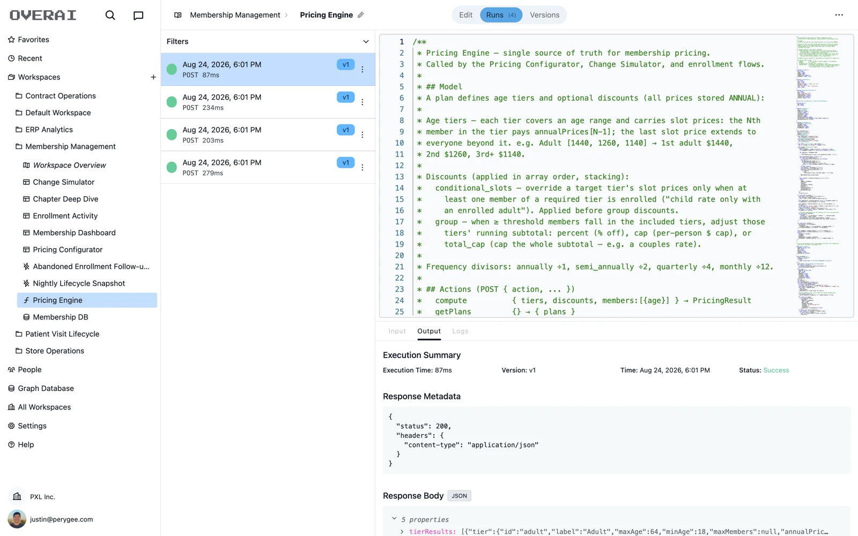Click the green status dot of 234ms run
Viewport: 858px width, 536px height.
[x=172, y=102]
